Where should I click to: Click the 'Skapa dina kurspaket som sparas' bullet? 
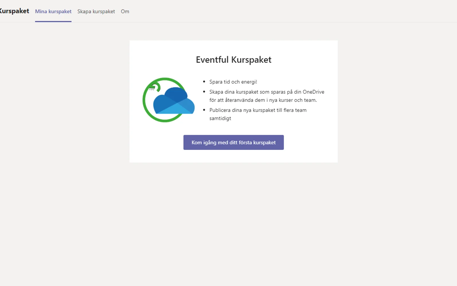[267, 96]
